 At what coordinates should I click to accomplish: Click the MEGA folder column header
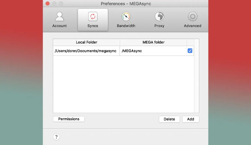pos(153,42)
